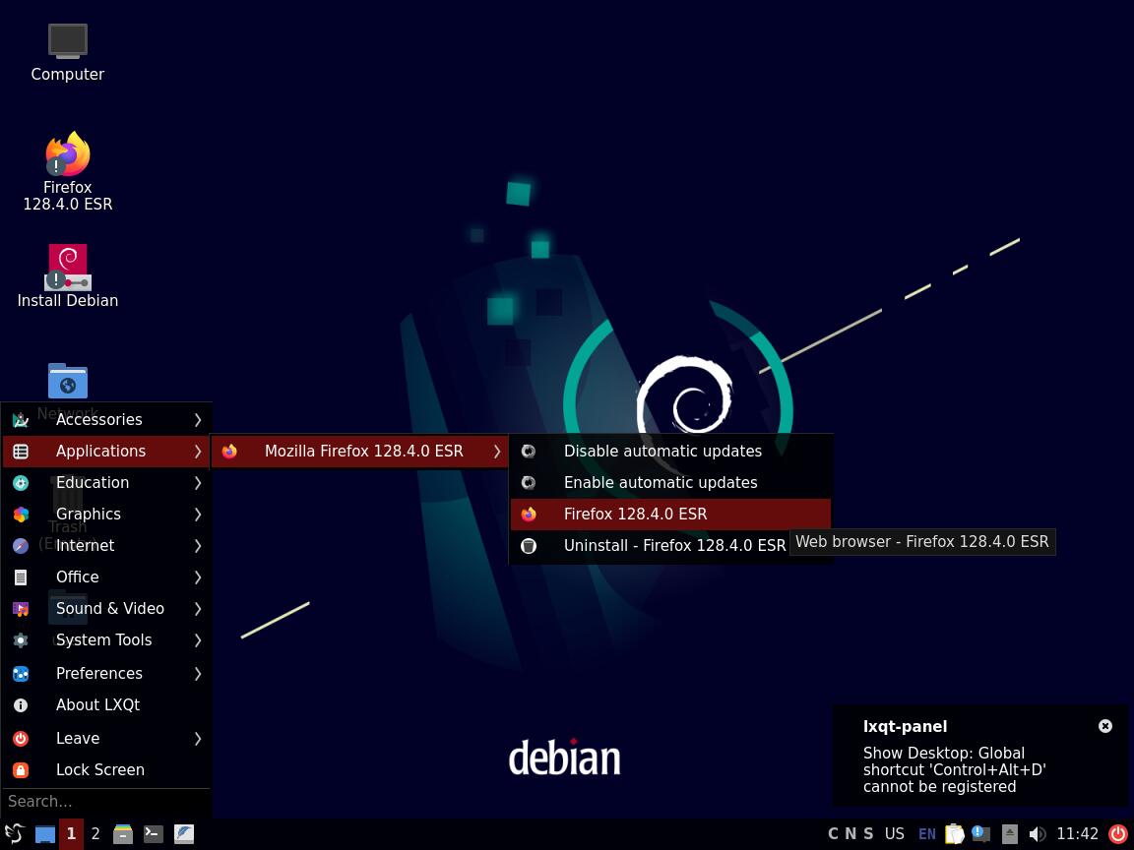Select Firefox 128.4.0 ESR menu entry
Viewport: 1134px width, 850px height.
pyautogui.click(x=670, y=514)
